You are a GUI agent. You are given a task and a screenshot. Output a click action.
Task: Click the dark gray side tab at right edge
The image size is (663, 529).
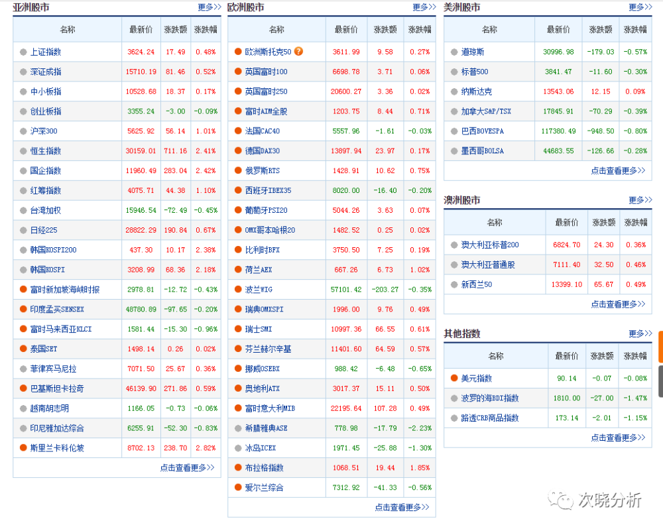(661, 381)
